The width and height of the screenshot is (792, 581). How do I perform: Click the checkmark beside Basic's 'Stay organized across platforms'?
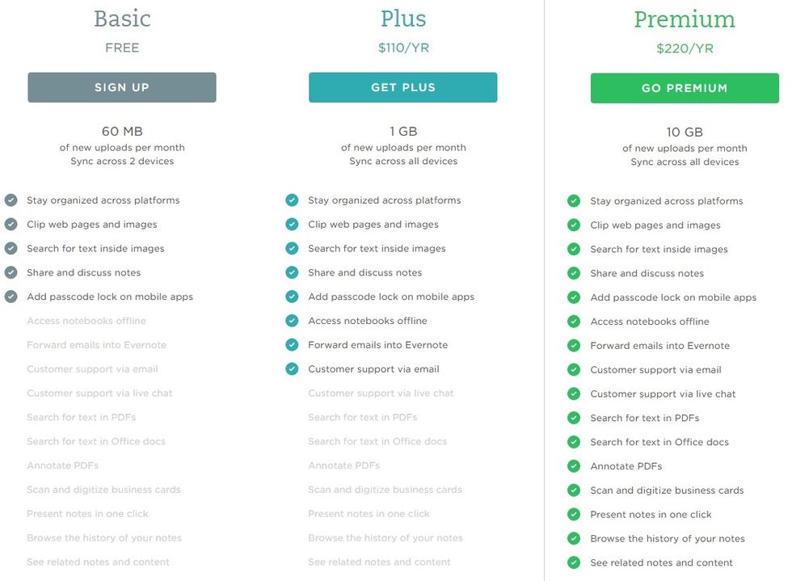pos(11,200)
